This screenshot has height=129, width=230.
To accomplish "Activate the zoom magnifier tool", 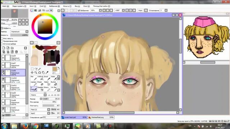I will [36, 72].
